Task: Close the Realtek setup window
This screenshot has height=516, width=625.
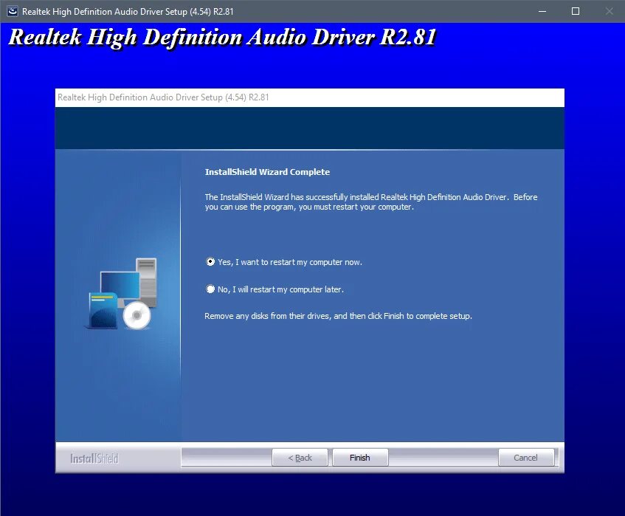Action: click(x=609, y=11)
